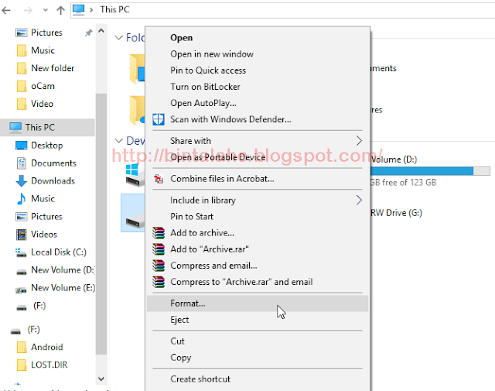This screenshot has width=495, height=391.
Task: Expand the 'Include in library' submenu arrow
Action: (x=359, y=200)
